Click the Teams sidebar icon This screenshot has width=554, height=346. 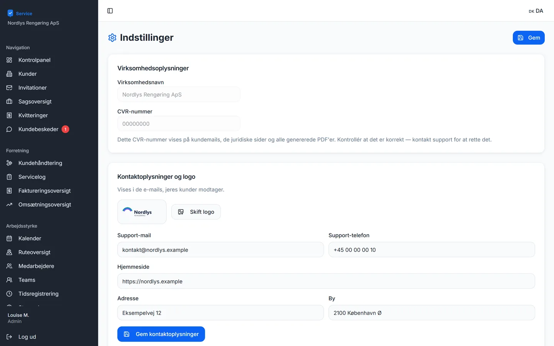(9, 280)
